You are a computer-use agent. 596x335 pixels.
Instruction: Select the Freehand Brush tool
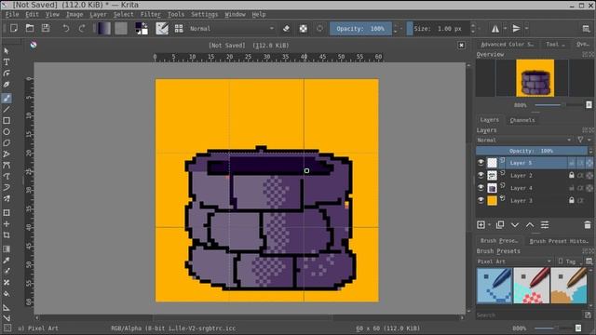click(x=7, y=98)
